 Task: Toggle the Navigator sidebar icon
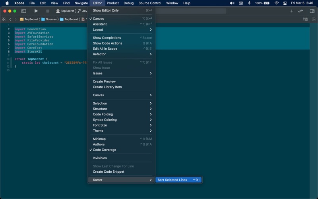coord(23,11)
